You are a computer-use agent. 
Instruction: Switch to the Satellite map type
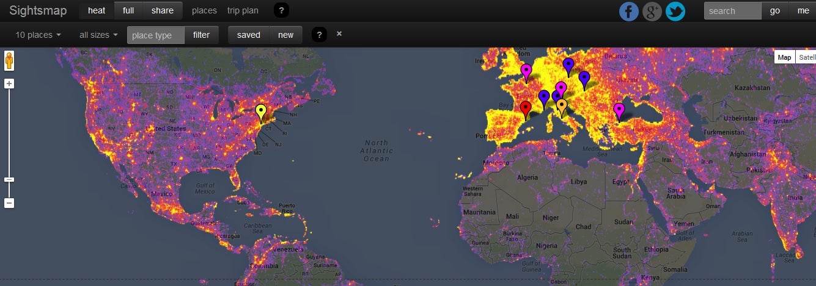coord(806,57)
